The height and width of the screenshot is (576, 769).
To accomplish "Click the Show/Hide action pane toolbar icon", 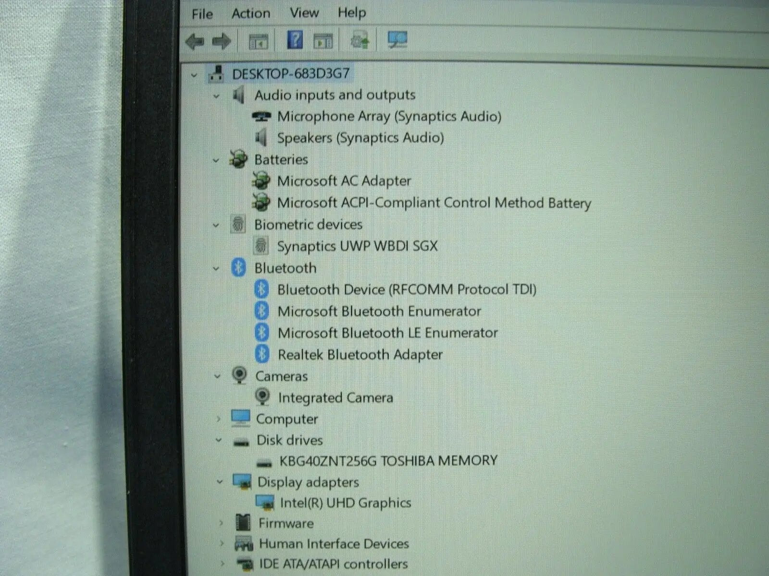I will [x=322, y=41].
